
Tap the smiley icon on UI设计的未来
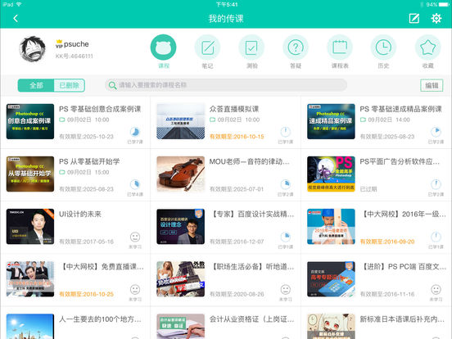(135, 237)
